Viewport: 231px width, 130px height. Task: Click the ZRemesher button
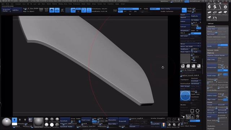pos(113,120)
